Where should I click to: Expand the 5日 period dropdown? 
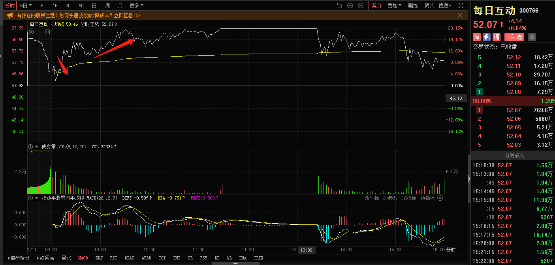click(26, 6)
